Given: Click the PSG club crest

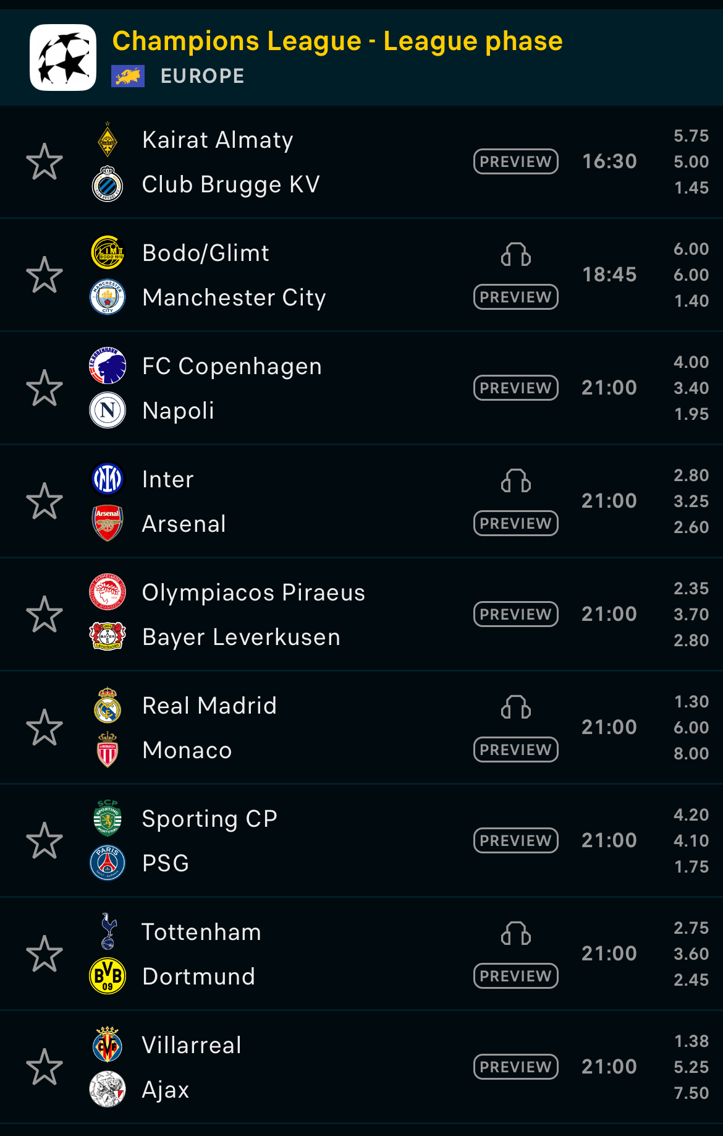Looking at the screenshot, I should (x=108, y=863).
